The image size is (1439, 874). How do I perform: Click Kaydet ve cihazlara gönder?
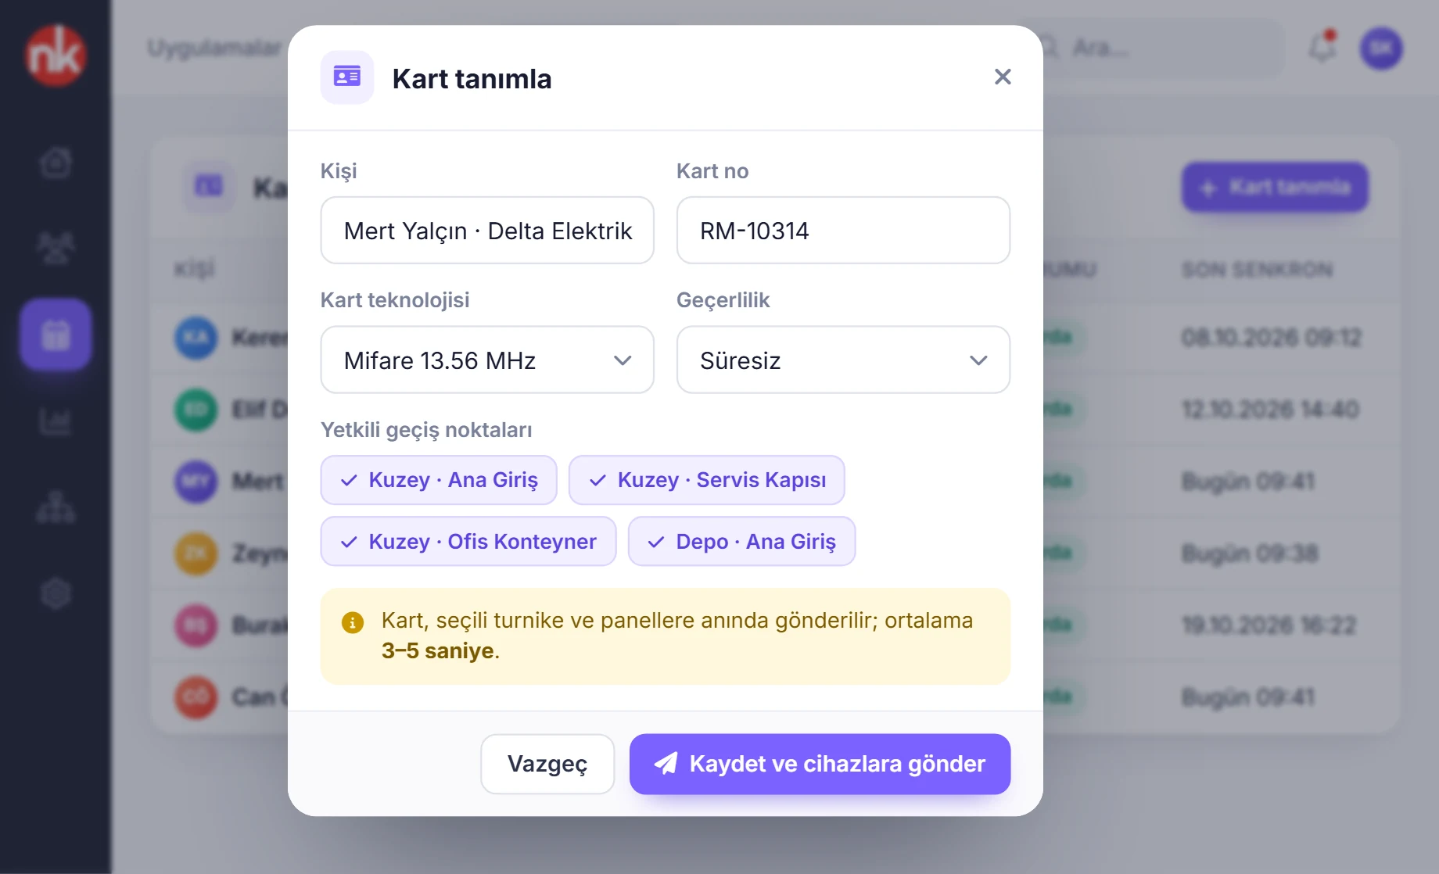(x=820, y=764)
